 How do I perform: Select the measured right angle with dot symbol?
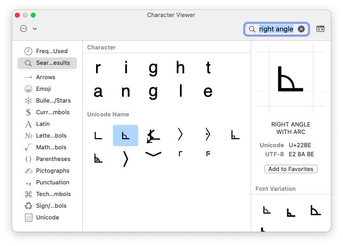98,158
